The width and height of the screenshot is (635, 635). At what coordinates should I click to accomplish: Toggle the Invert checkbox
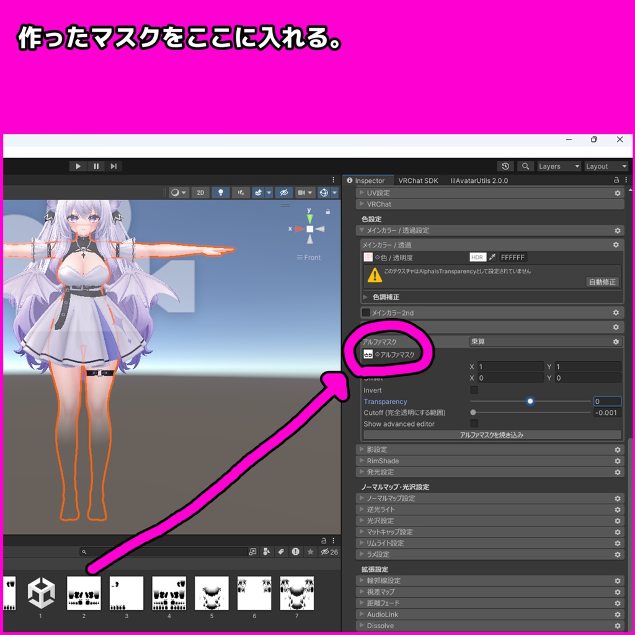(474, 390)
